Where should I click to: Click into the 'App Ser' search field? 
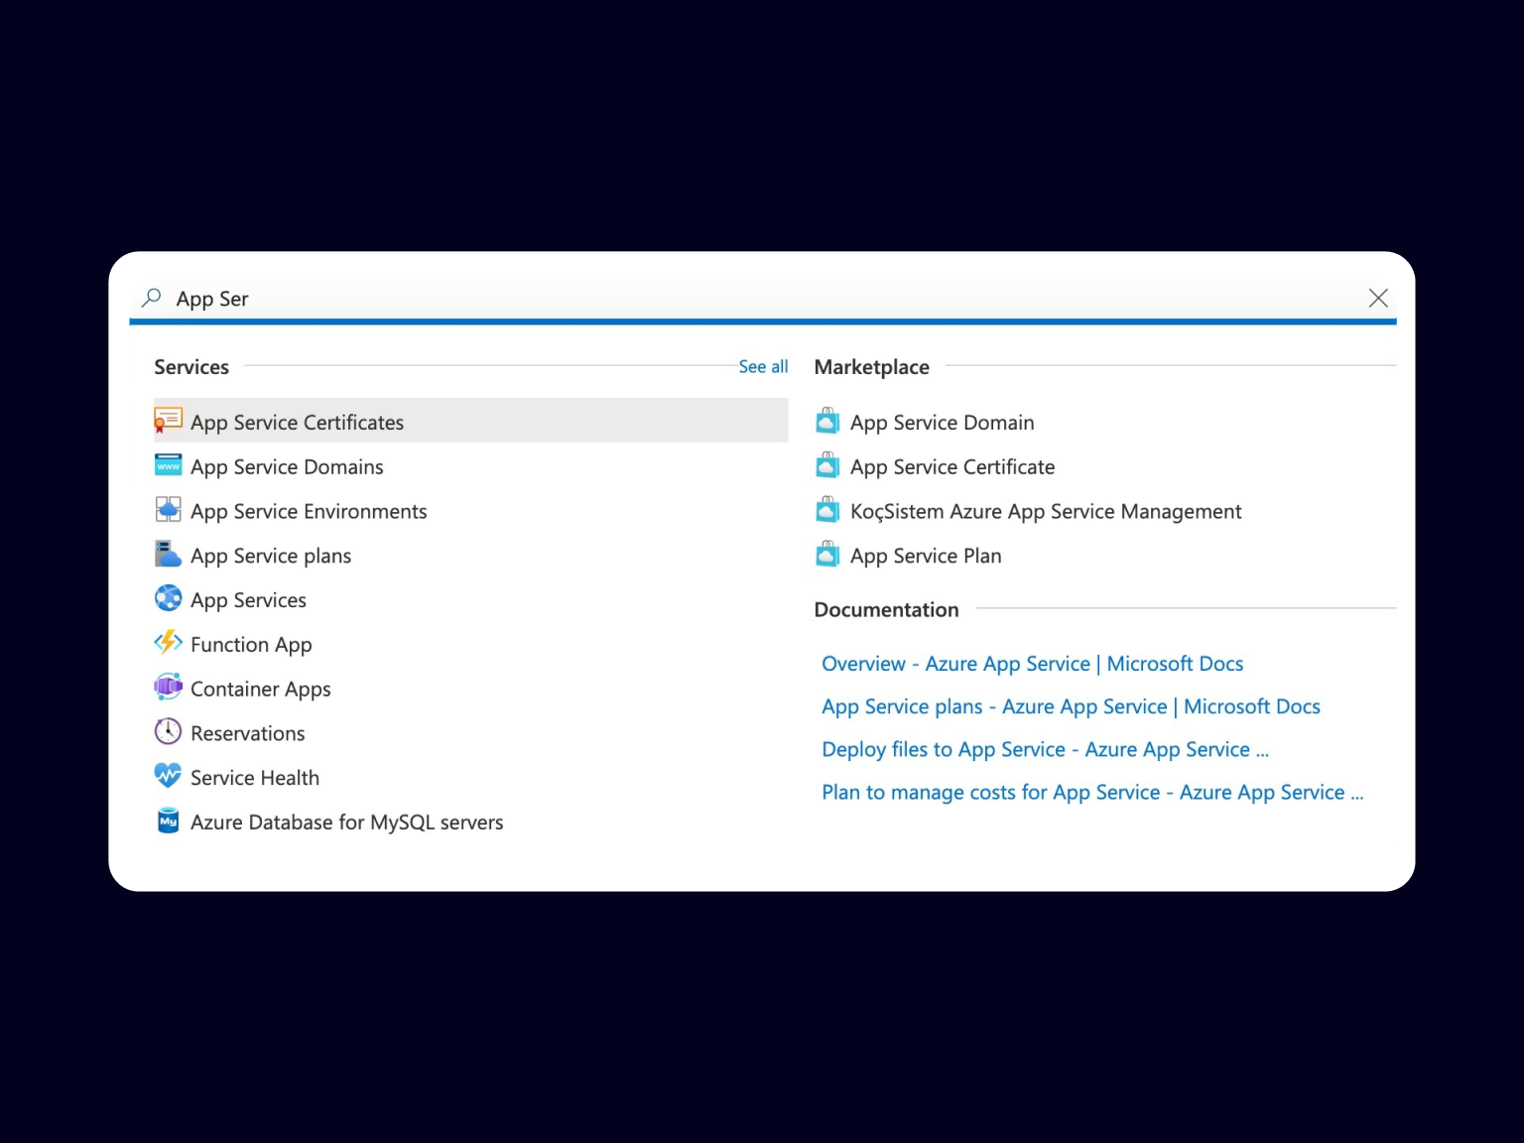[762, 298]
